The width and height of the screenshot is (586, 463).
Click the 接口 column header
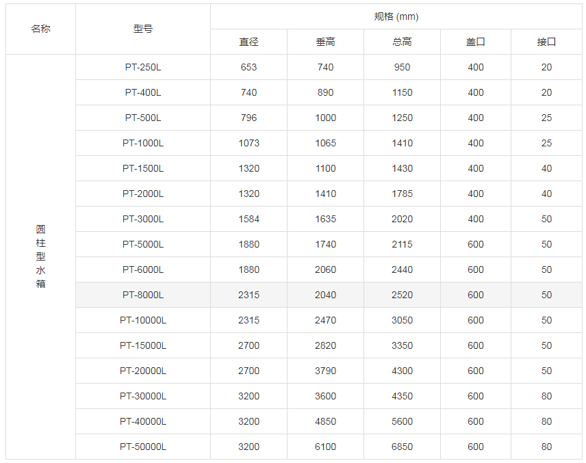point(546,42)
